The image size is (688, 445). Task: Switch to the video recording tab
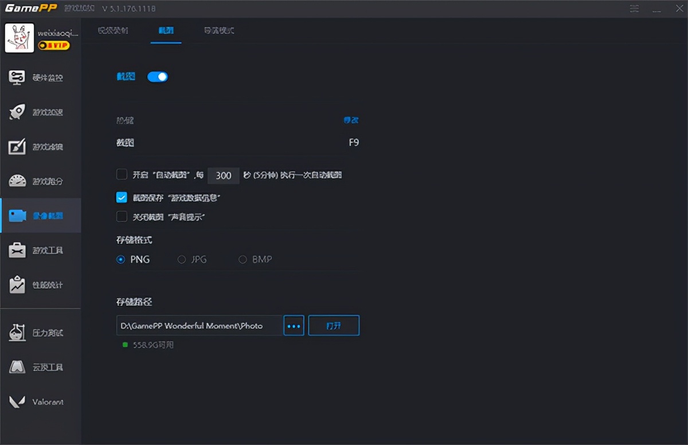114,30
